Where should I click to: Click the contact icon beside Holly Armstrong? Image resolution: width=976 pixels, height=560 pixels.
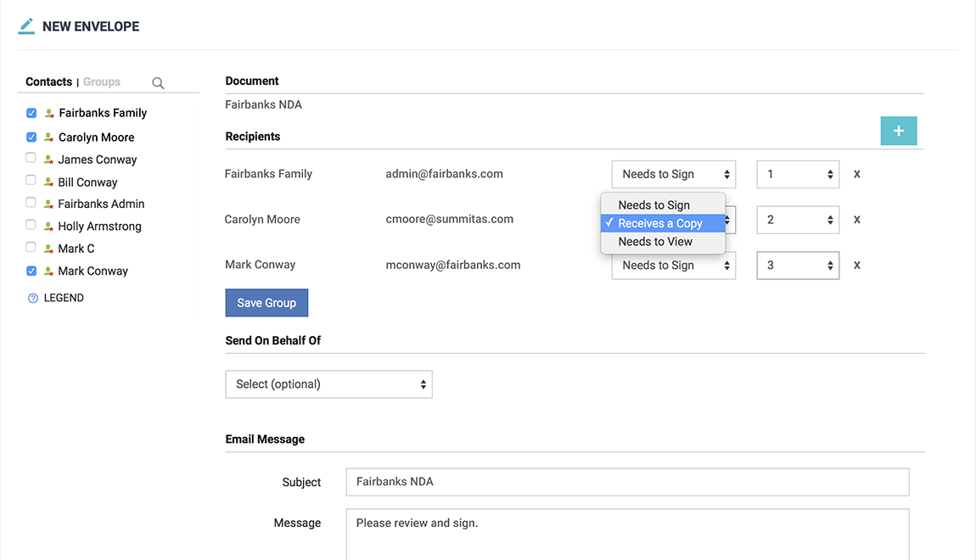[48, 227]
